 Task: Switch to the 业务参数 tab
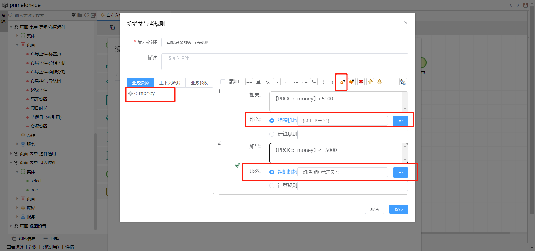point(199,83)
